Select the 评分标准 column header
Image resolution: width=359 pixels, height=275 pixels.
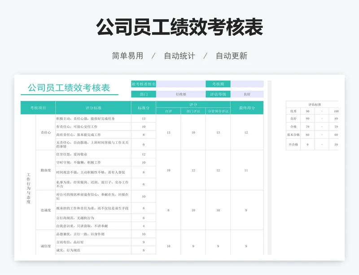tap(93, 108)
